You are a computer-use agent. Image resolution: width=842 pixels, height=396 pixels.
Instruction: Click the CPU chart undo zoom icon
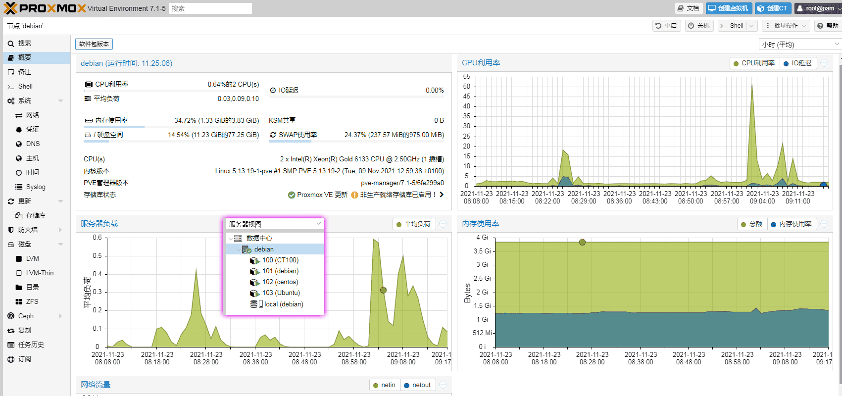tap(824, 63)
